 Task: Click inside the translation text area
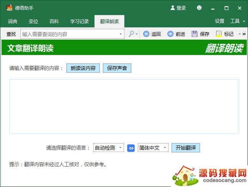[x=124, y=107]
